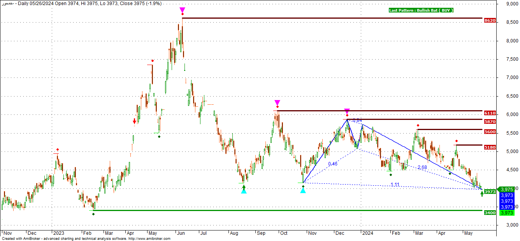
Task: Click the 2023 label on the date axis
Action: coord(58,233)
